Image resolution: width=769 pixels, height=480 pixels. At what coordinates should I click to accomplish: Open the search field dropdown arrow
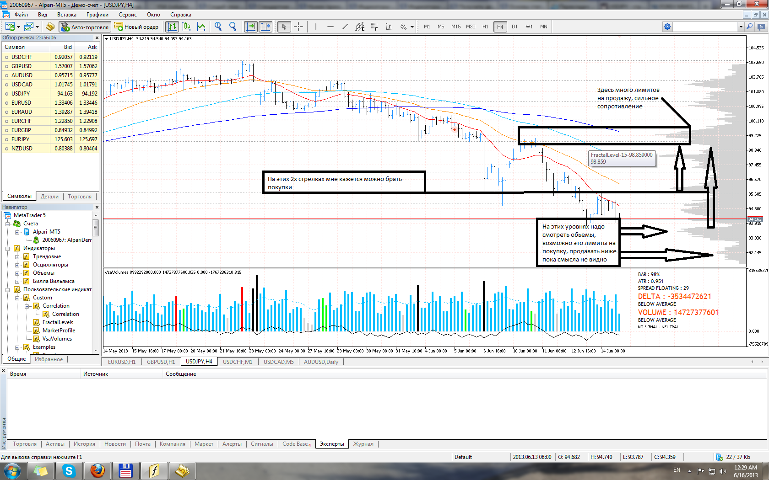pyautogui.click(x=741, y=27)
